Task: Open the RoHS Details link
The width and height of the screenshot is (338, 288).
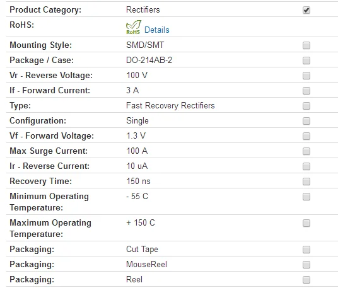Action: [157, 30]
